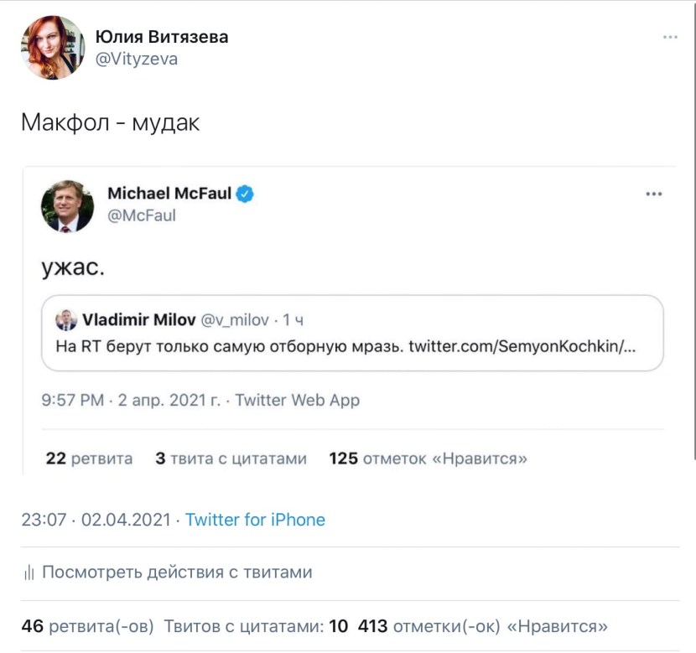
Task: Open Michael McFaul profile picture
Action: pos(67,205)
